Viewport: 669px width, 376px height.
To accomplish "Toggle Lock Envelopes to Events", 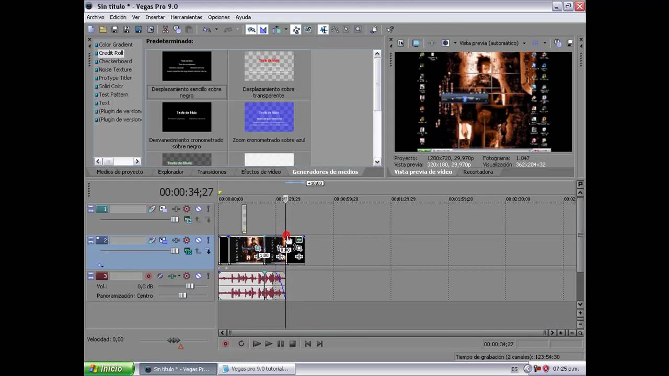I will (x=296, y=30).
